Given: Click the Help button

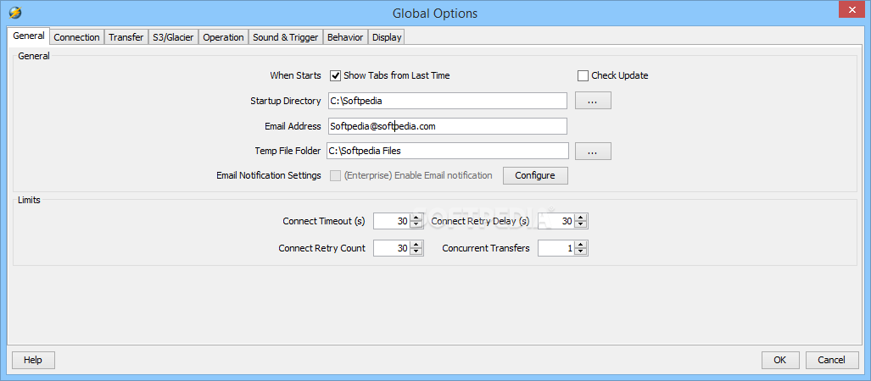Looking at the screenshot, I should [32, 360].
